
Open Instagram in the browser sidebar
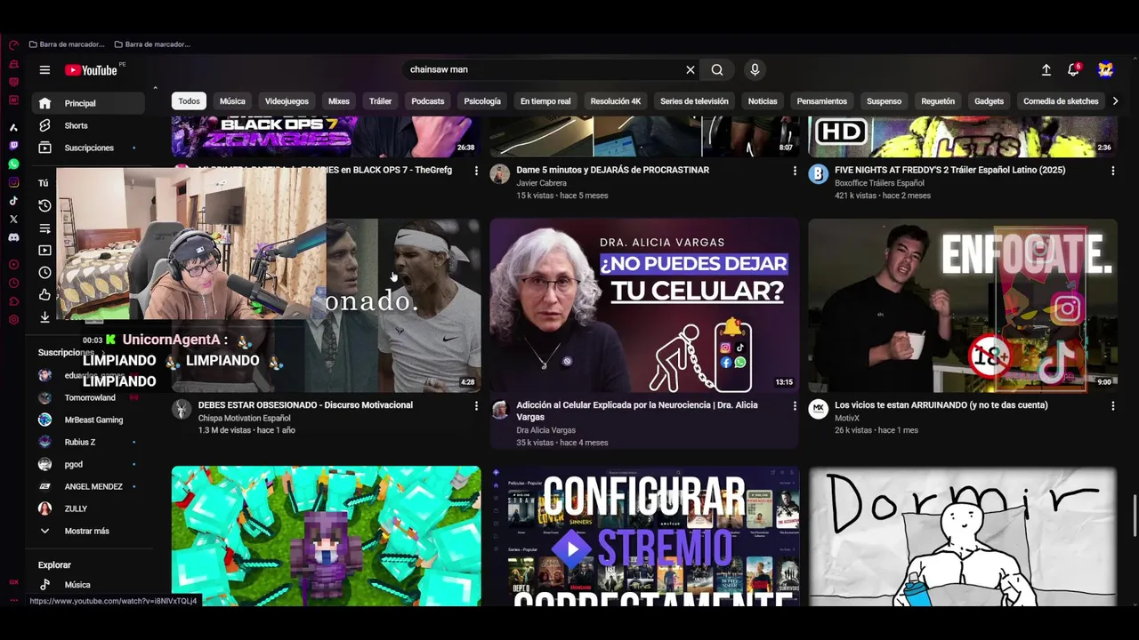[13, 182]
